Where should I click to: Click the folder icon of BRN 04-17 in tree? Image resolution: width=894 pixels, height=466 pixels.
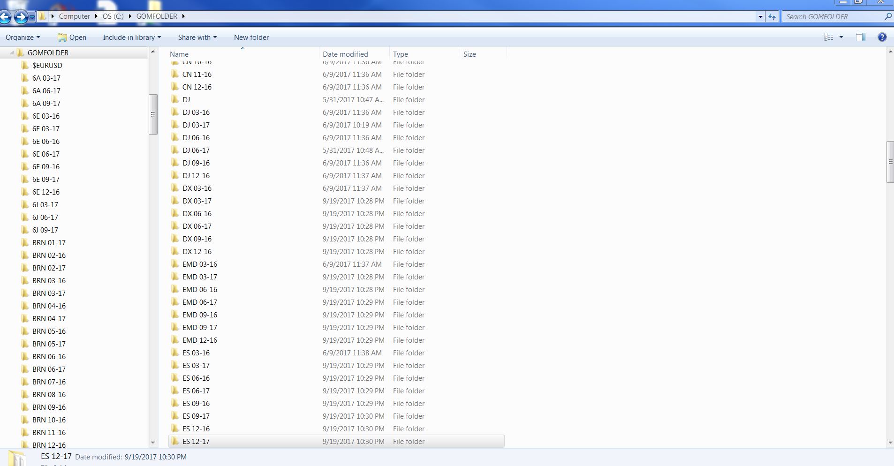click(25, 318)
